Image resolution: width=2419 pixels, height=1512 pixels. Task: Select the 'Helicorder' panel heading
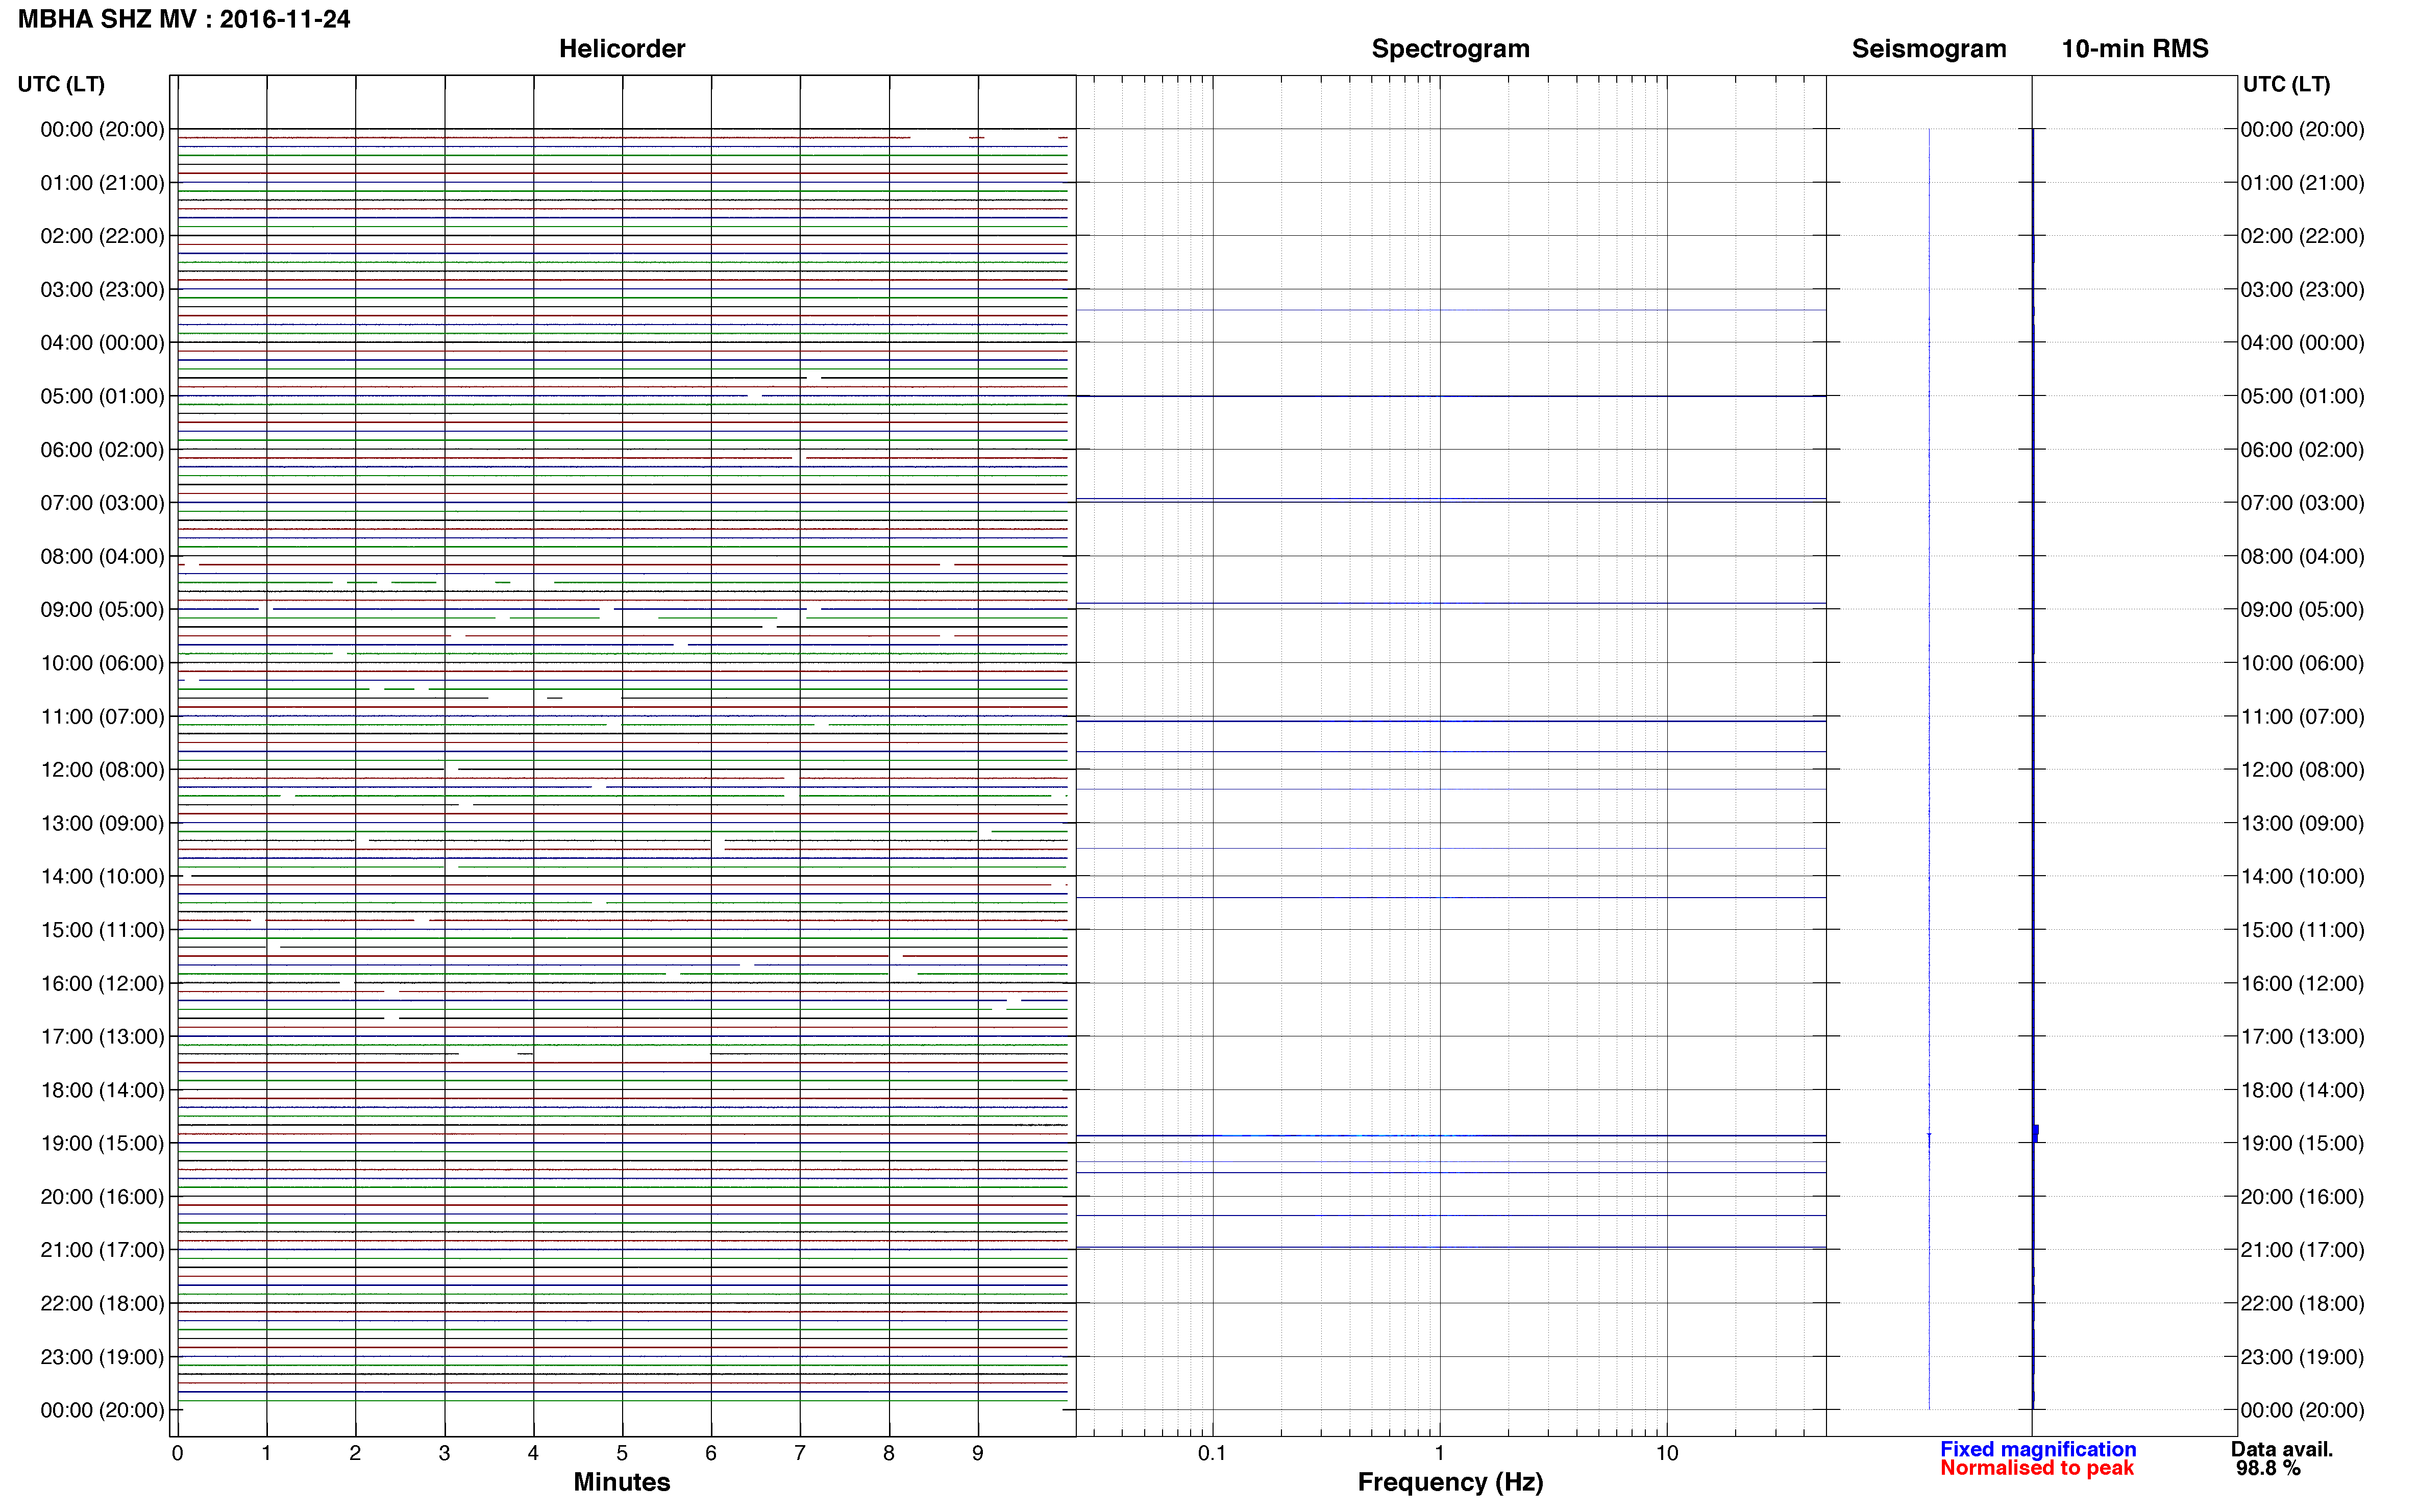(x=622, y=49)
